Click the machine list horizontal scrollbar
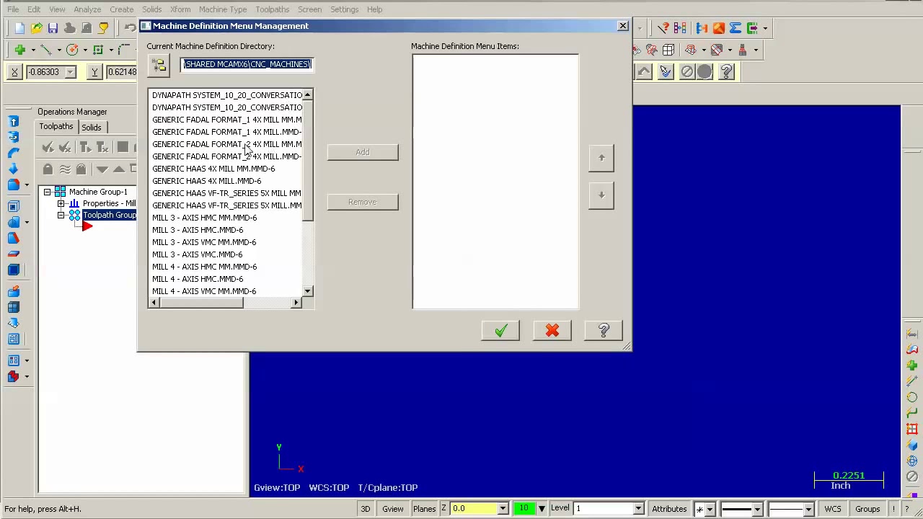The height and width of the screenshot is (519, 923). click(226, 303)
